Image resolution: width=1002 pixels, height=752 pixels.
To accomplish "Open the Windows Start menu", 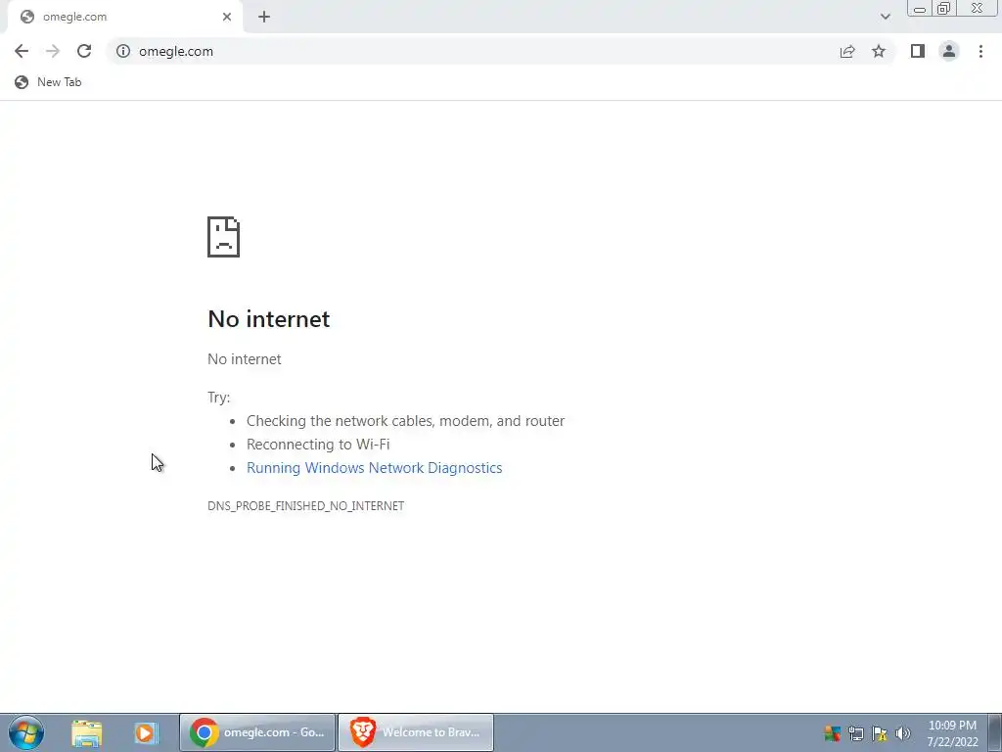I will 26,732.
